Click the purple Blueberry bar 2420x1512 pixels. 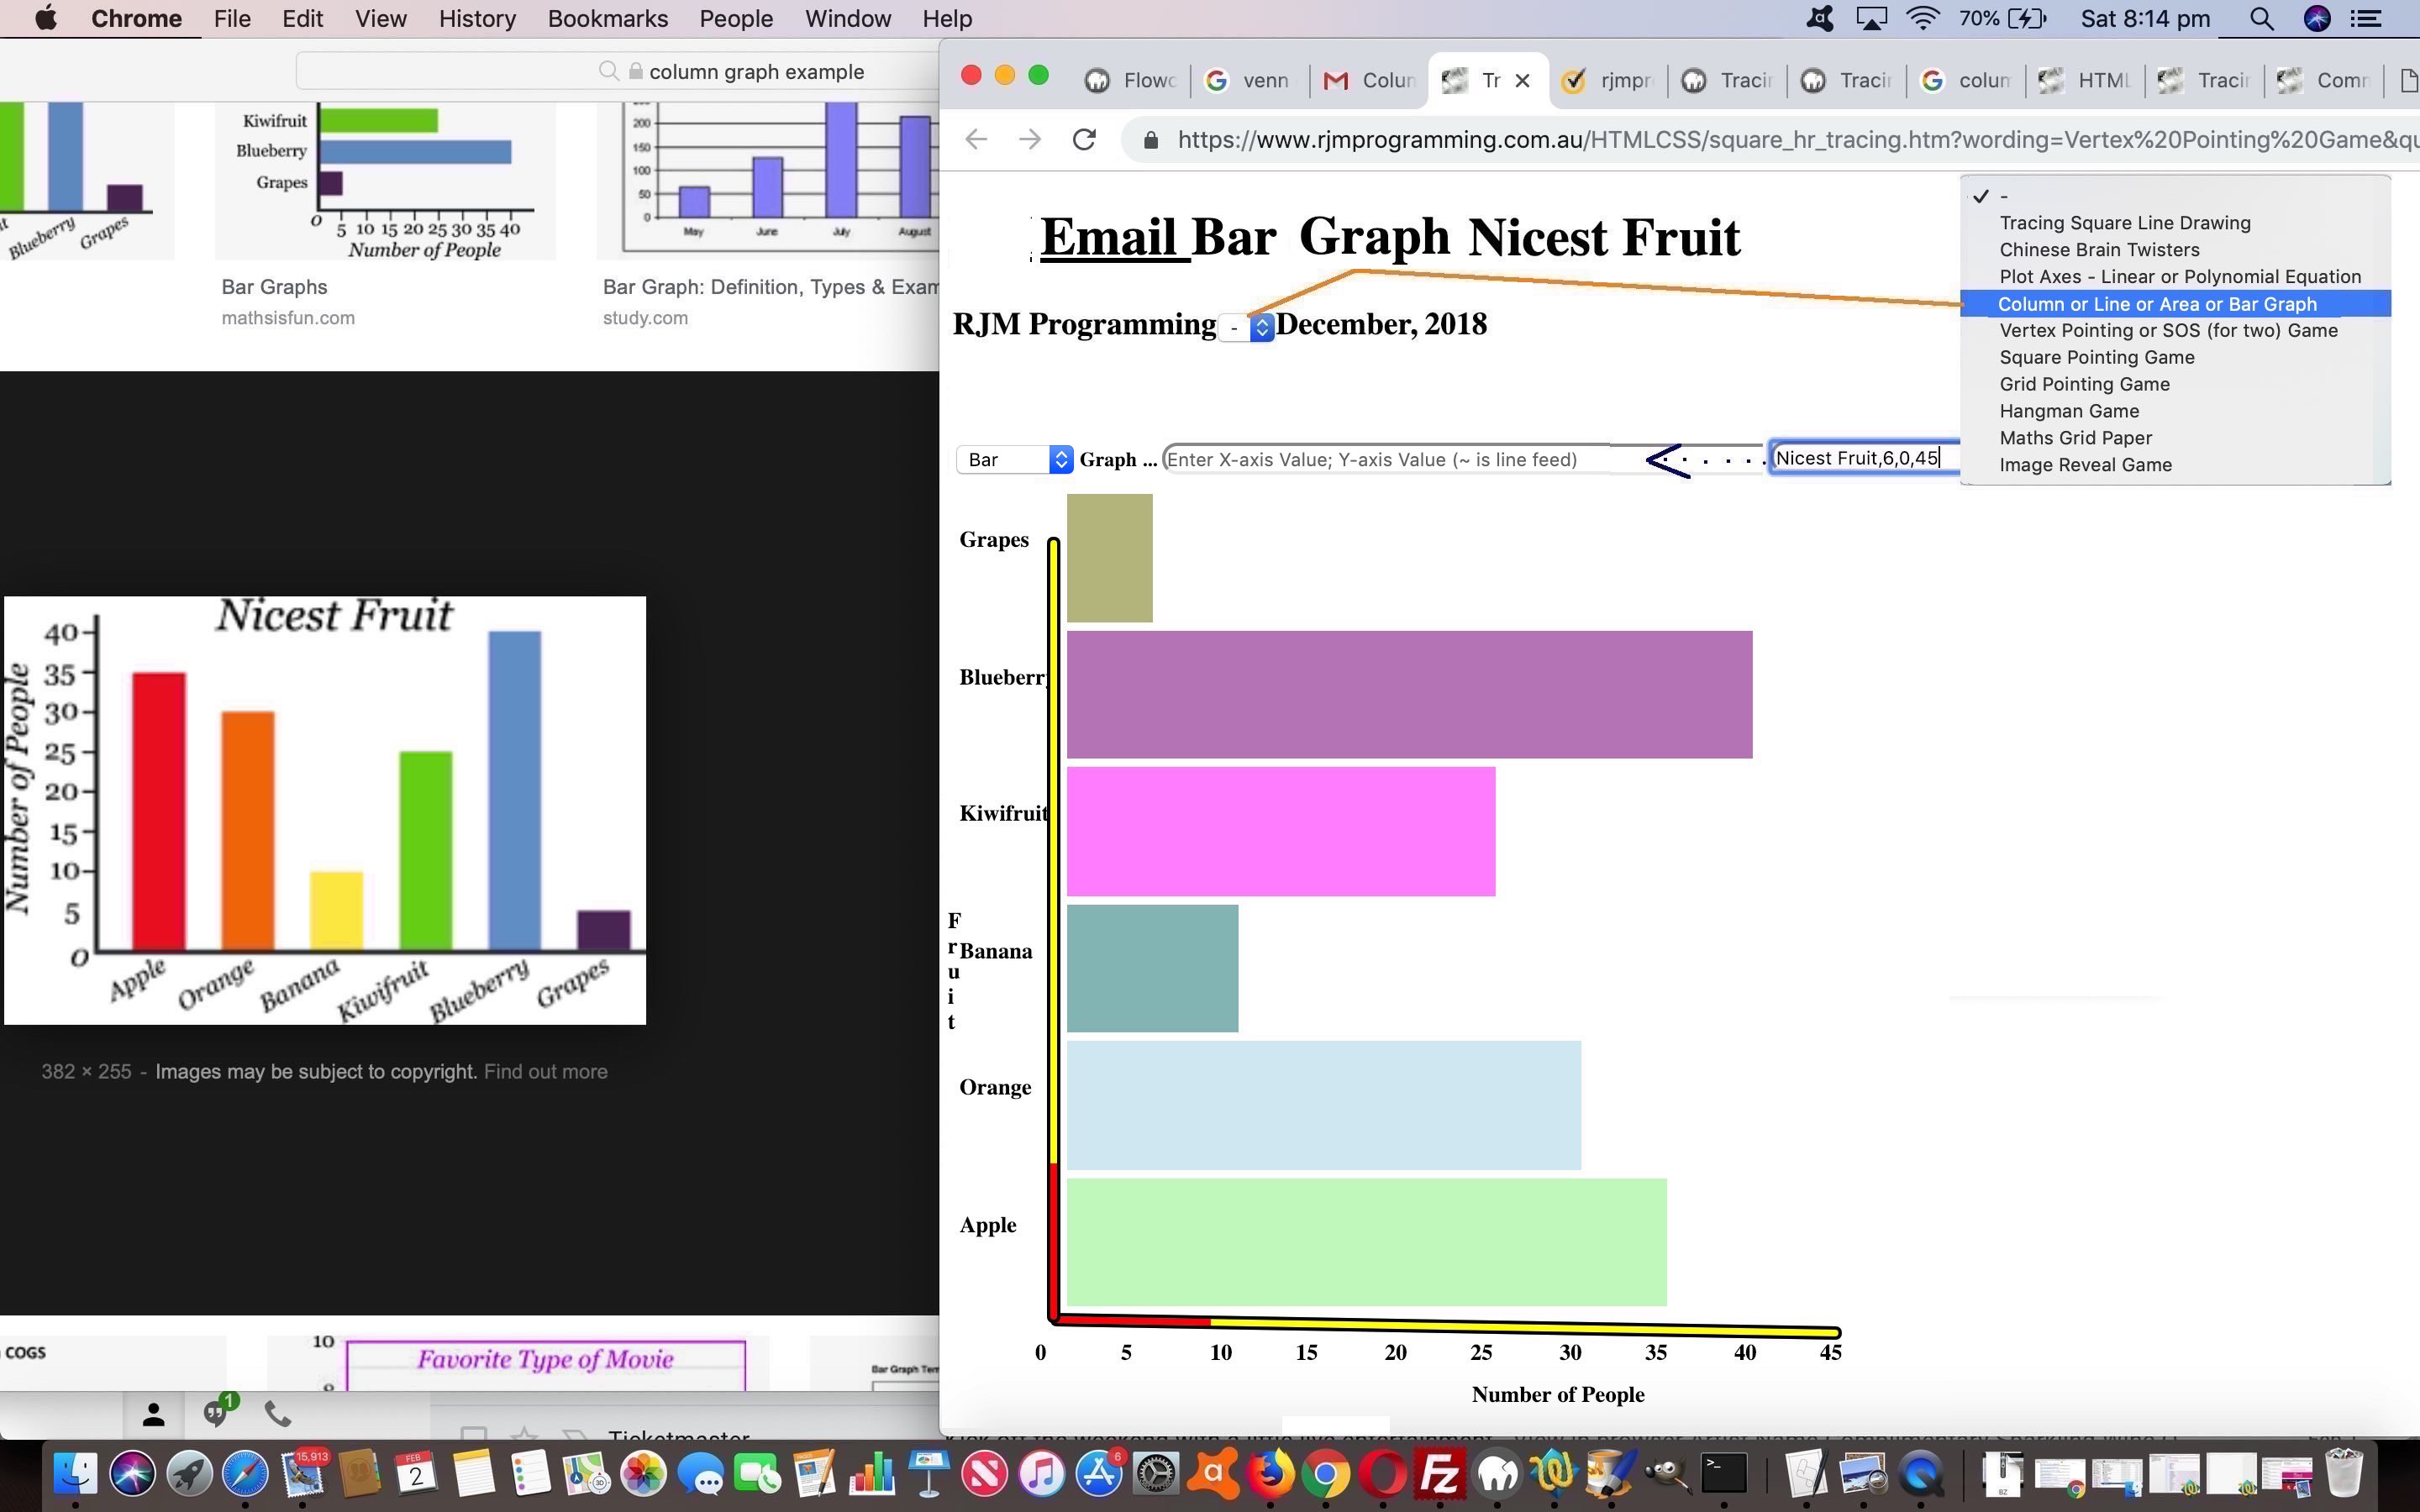1408,694
